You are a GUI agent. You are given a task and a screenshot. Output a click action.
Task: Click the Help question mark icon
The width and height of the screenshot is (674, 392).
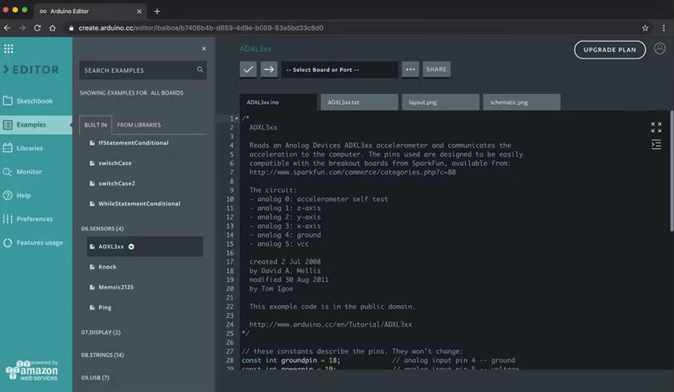pyautogui.click(x=8, y=195)
